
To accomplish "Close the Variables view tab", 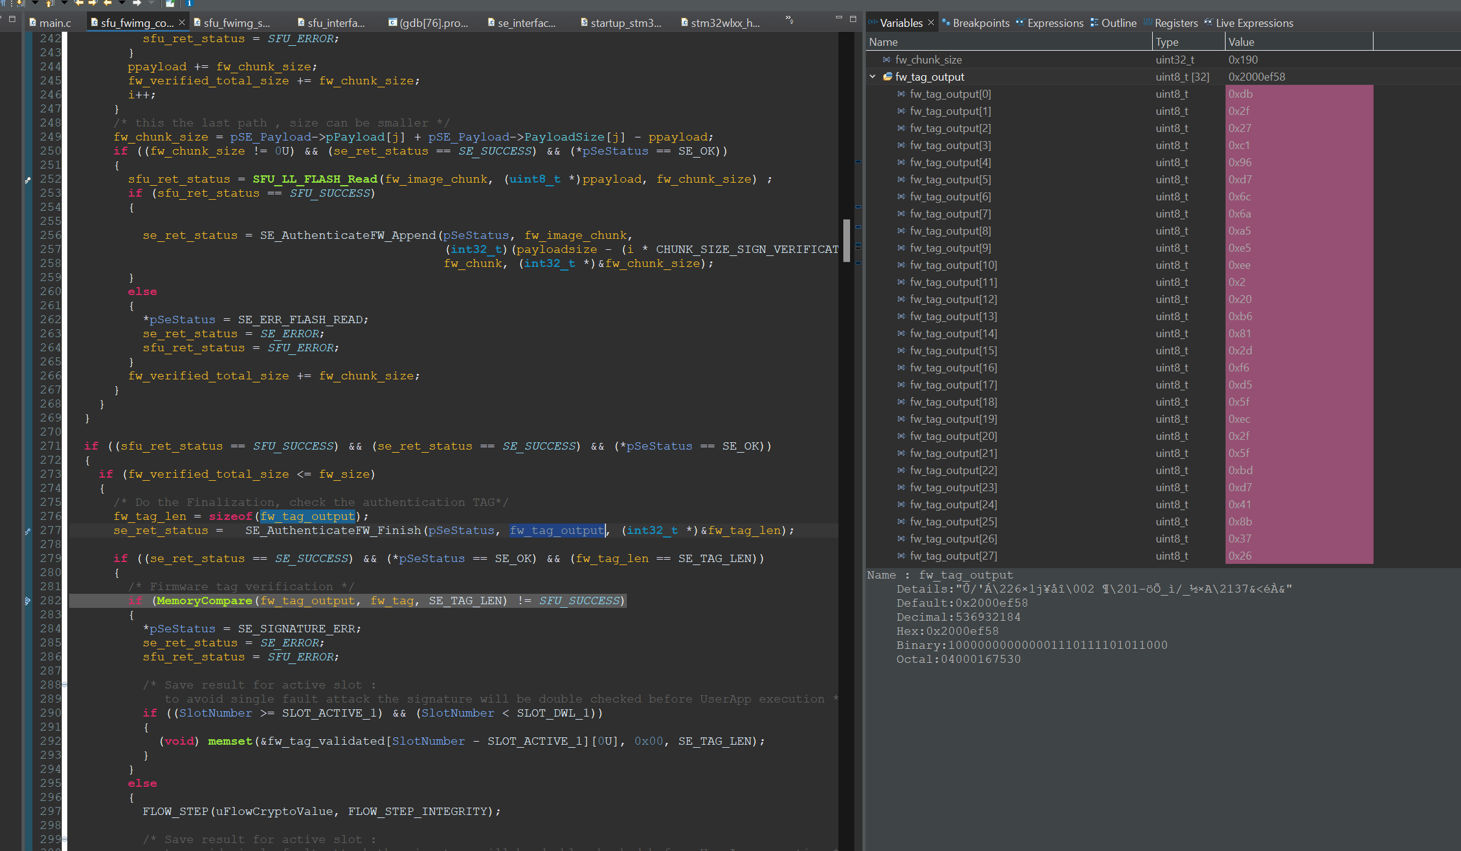I will tap(931, 23).
